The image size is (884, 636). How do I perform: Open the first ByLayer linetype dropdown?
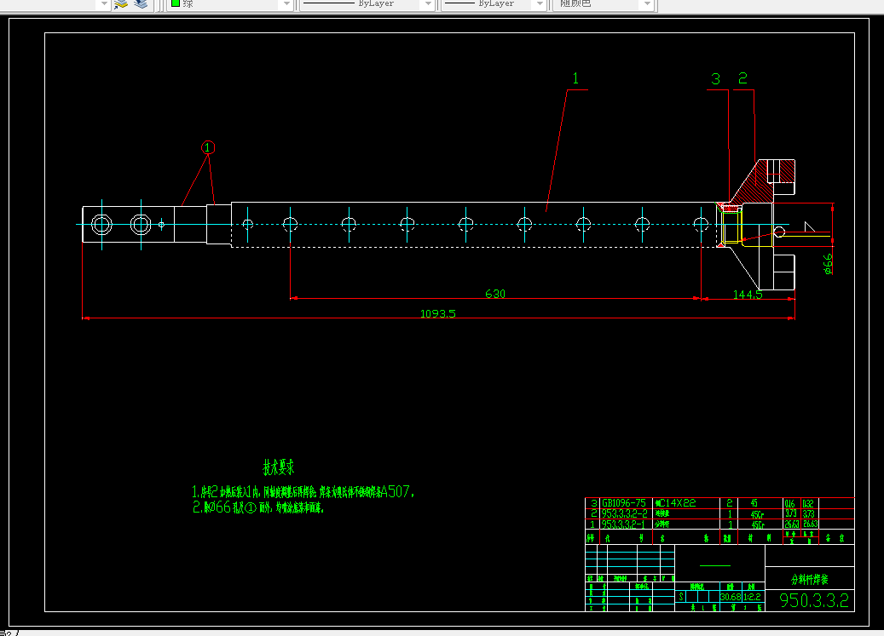[x=428, y=4]
